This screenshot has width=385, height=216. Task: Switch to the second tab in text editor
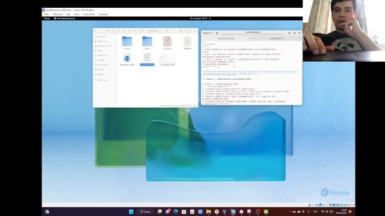click(x=277, y=38)
